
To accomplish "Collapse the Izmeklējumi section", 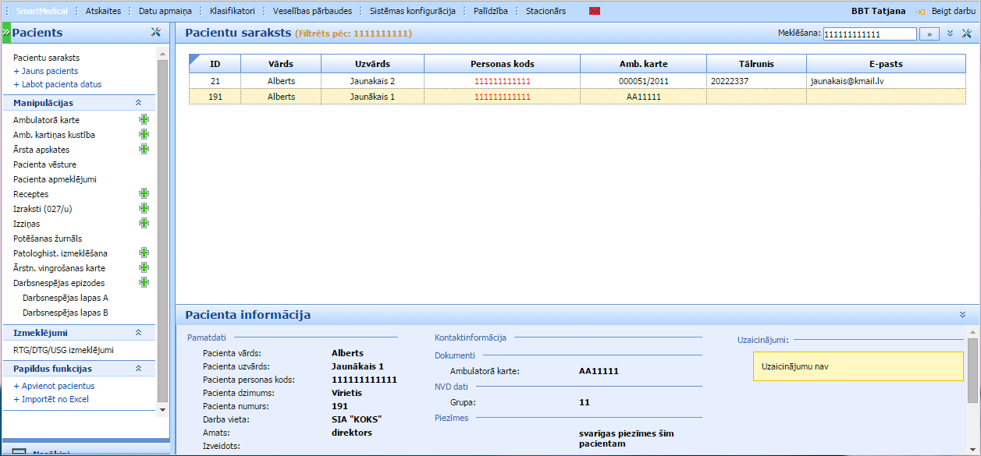I will (138, 333).
